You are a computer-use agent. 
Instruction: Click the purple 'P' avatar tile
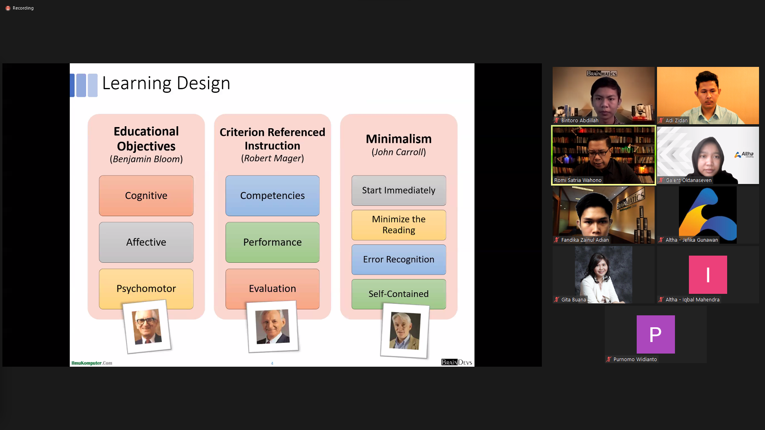(x=655, y=334)
